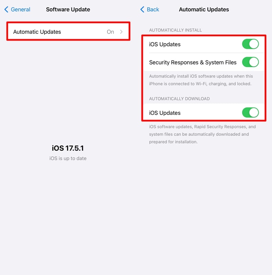Click the On value in Automatic Updates

(x=110, y=32)
